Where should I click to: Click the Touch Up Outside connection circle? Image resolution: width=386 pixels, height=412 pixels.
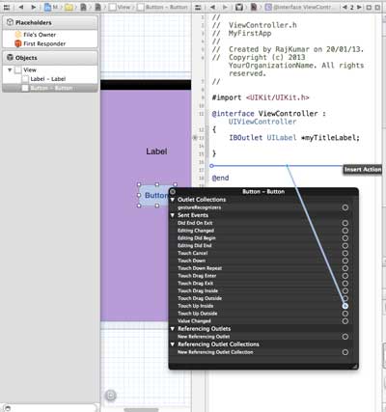[x=345, y=314]
